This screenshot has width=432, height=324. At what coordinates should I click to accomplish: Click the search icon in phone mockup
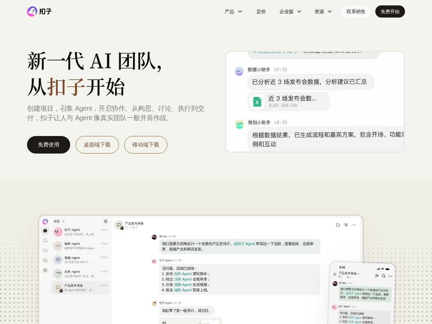coord(383,276)
